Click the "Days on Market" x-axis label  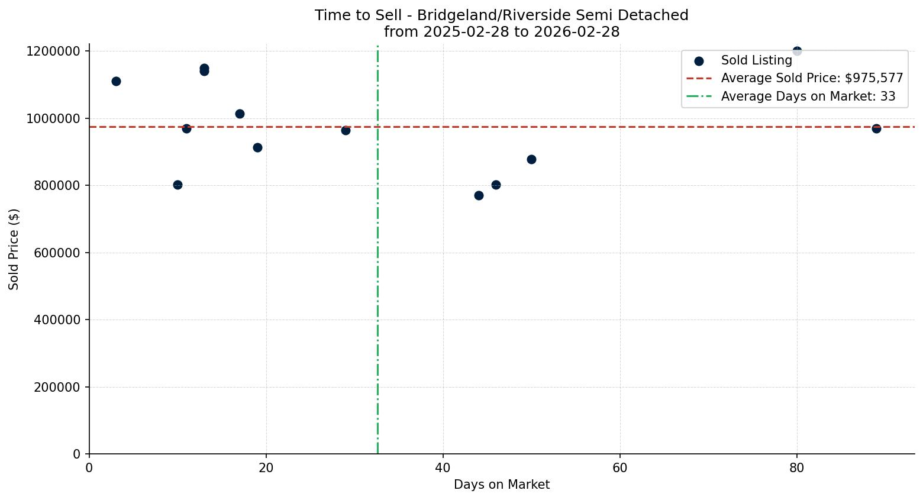point(501,485)
